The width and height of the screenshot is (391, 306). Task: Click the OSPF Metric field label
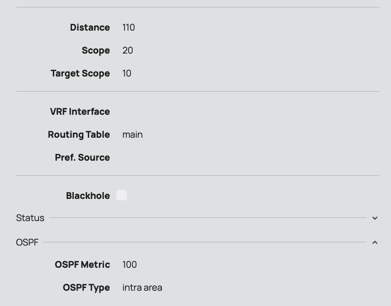(x=82, y=265)
